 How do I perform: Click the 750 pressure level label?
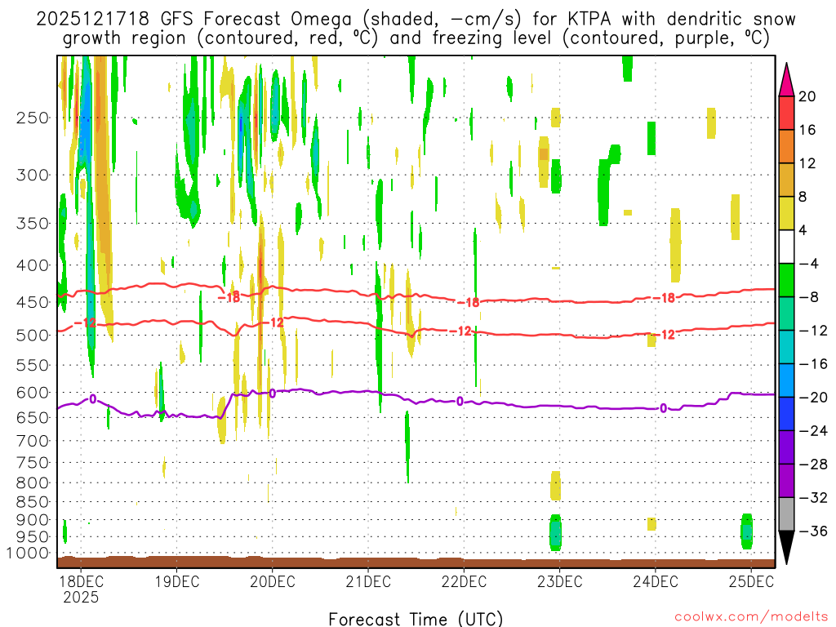tap(33, 463)
